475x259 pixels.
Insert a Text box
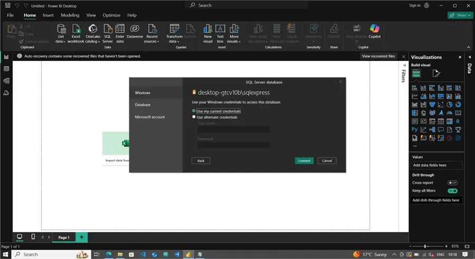[220, 34]
